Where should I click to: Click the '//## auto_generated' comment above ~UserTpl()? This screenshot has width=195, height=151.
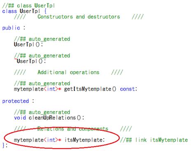pyautogui.click(x=42, y=56)
